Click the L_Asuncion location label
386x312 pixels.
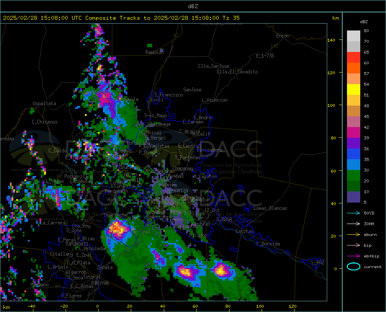point(214,100)
